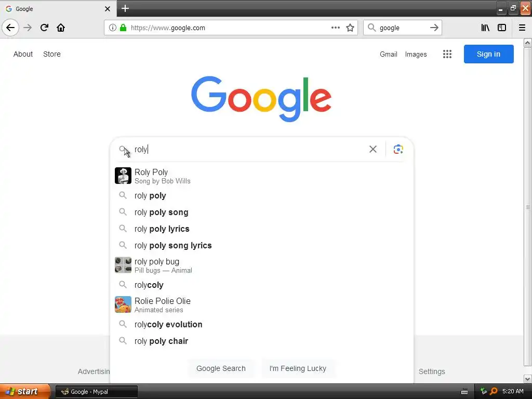Click the magnifier icon inside Google search box

123,149
